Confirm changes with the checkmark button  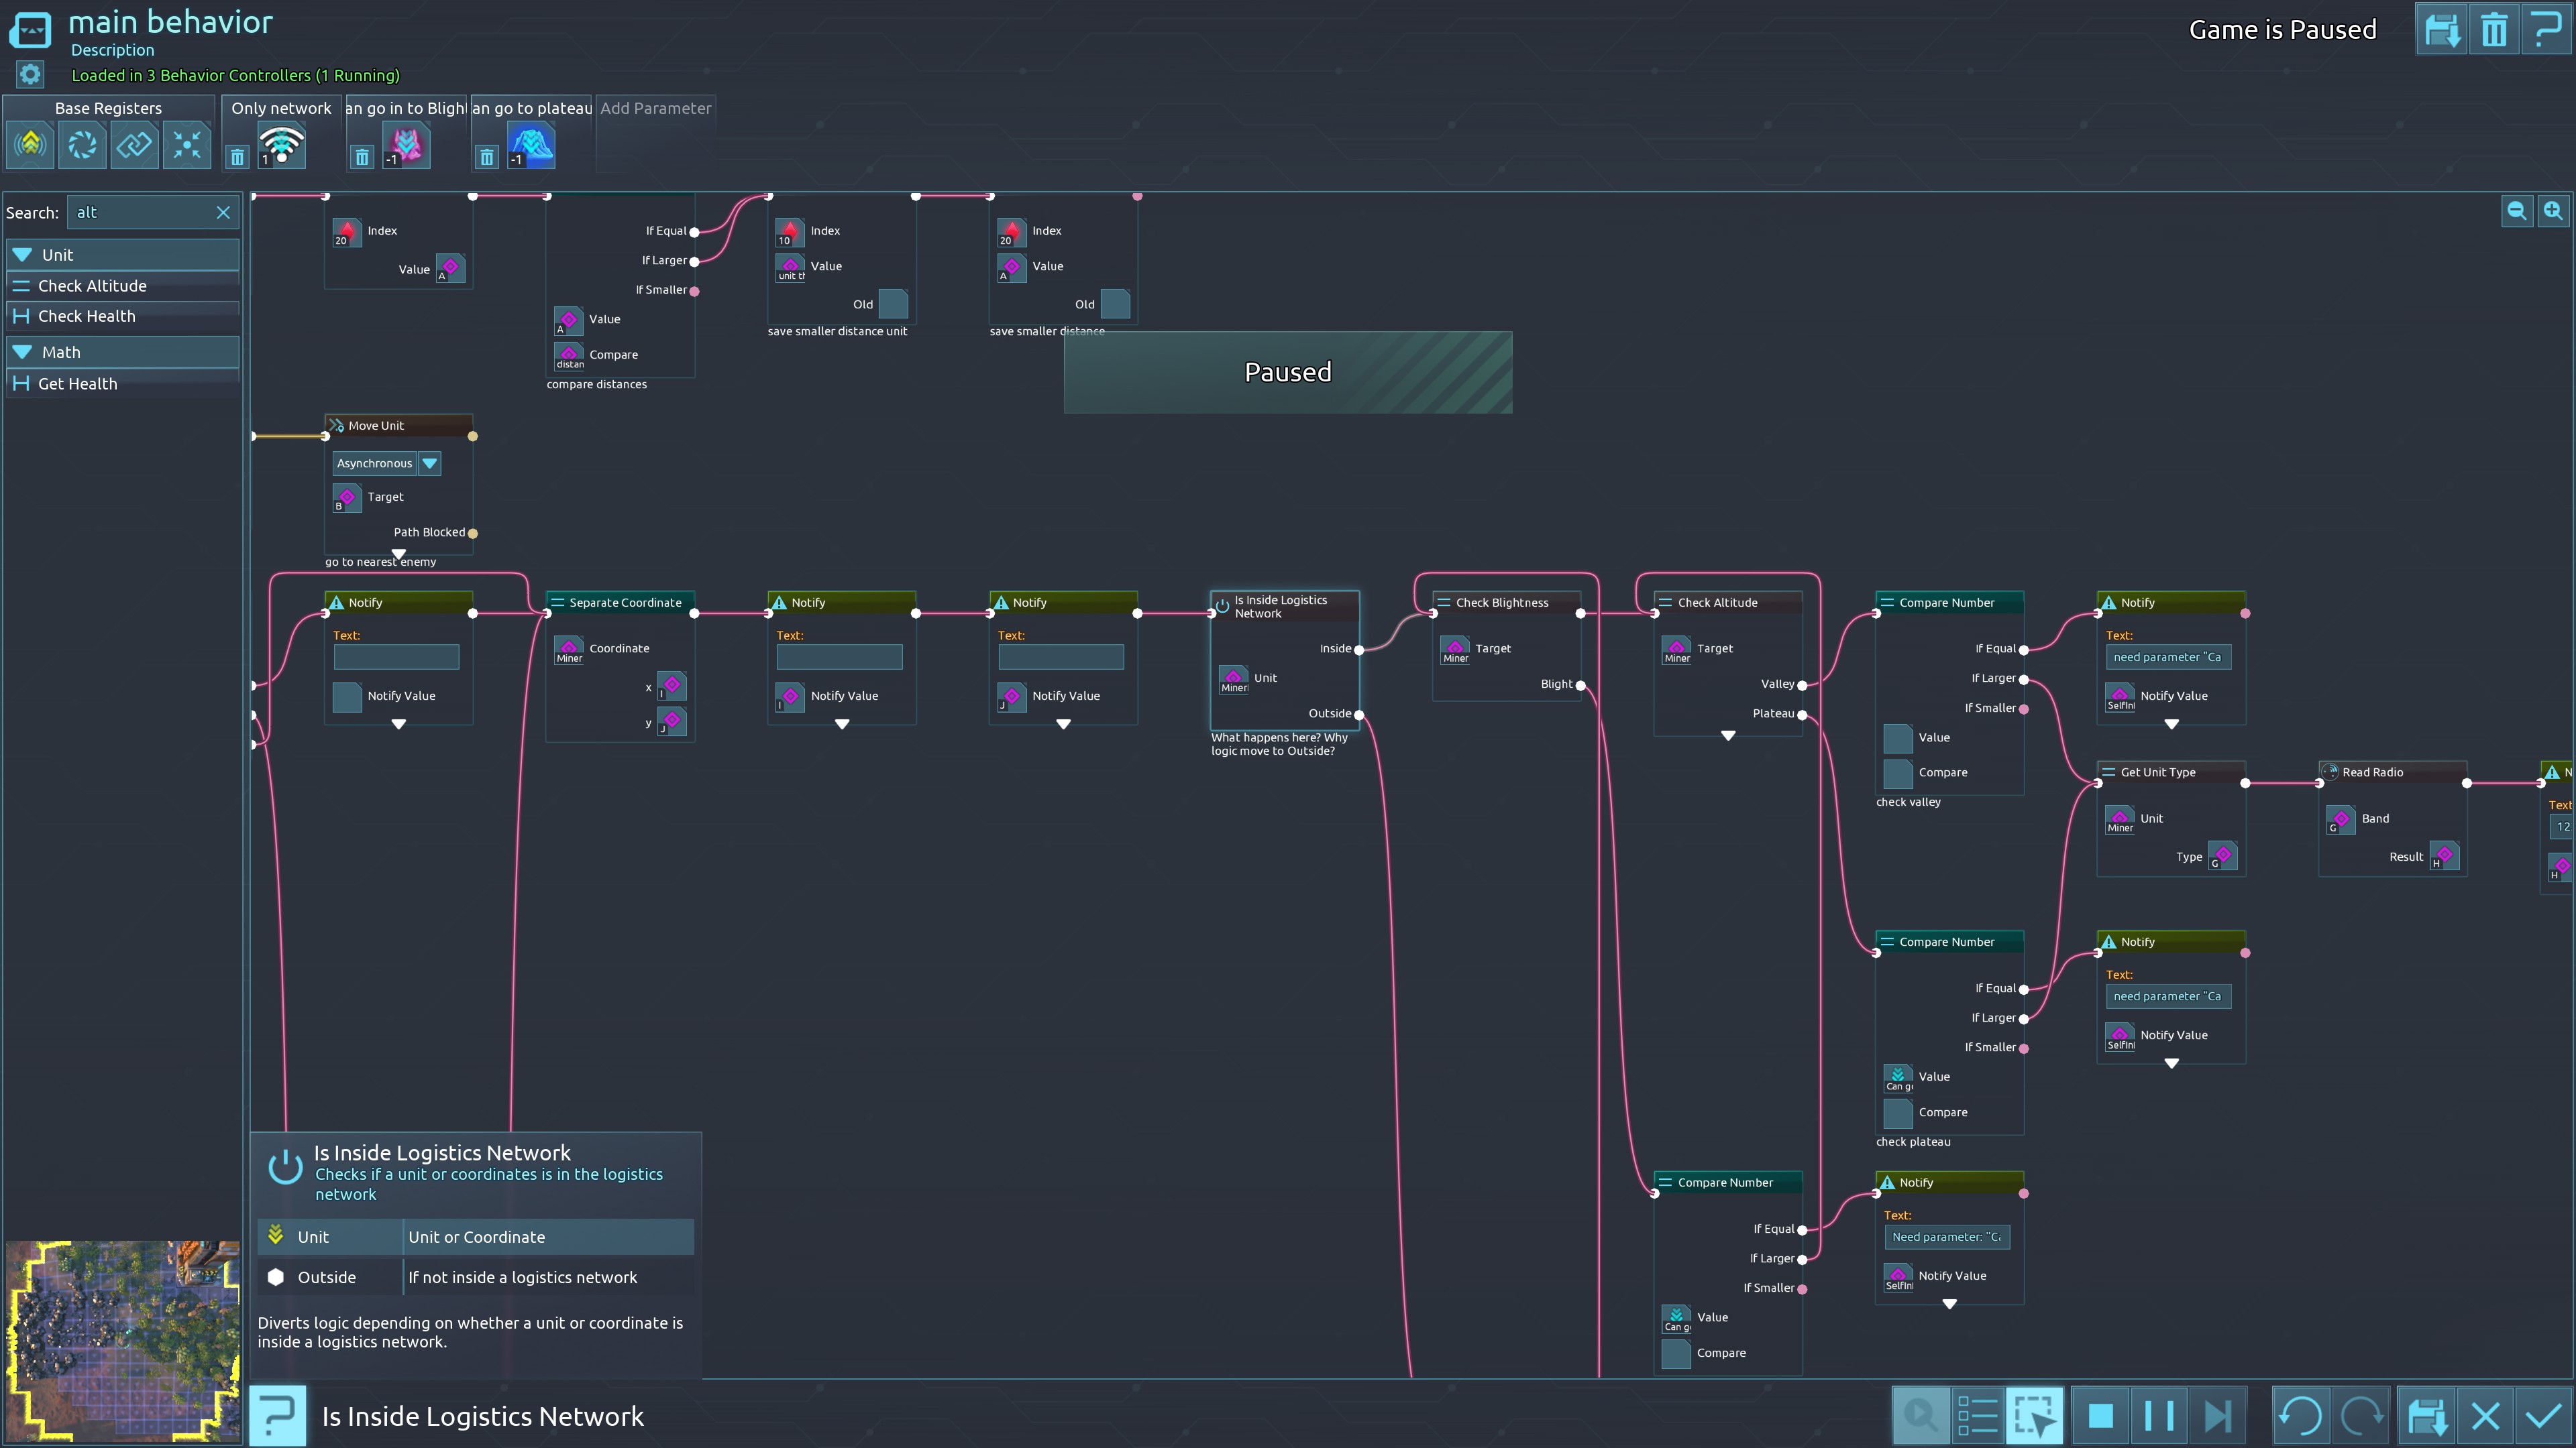2543,1416
